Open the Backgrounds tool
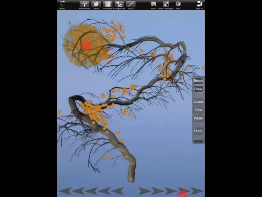Screen dimensions: 262x197 [x=119, y=5]
